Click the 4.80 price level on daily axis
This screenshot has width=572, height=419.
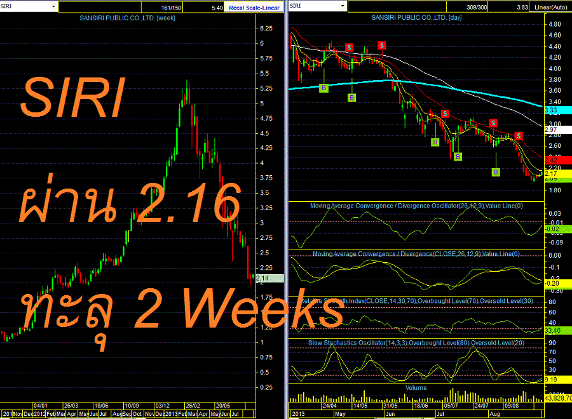click(x=554, y=24)
